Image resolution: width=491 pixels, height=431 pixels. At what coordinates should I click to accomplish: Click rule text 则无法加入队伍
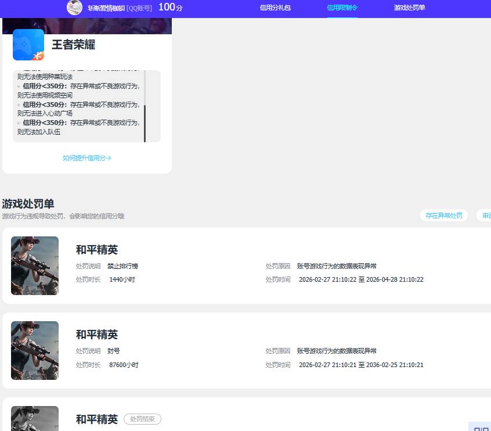coord(39,132)
